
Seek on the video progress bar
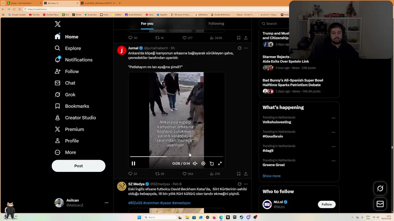click(x=176, y=157)
